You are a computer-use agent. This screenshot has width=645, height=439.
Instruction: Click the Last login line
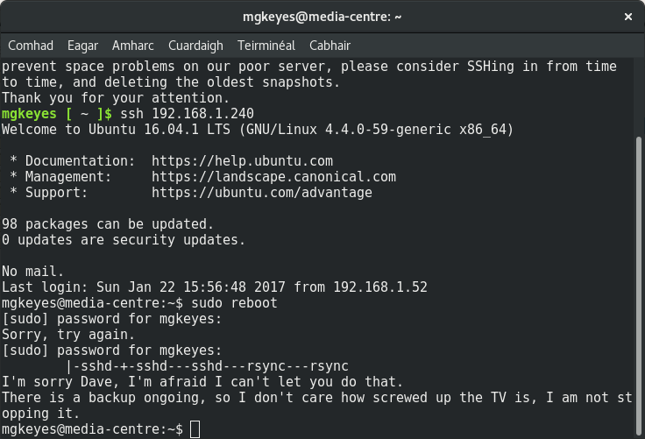[x=215, y=287]
